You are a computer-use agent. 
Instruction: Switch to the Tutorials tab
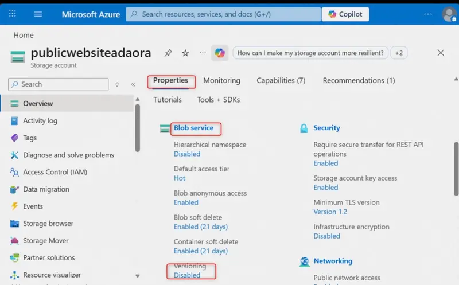point(168,100)
